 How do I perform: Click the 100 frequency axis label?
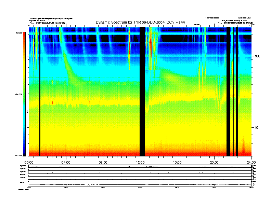[x=257, y=56]
